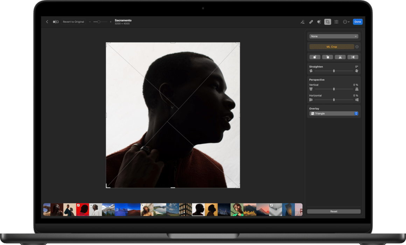Screen dimensions: 406x245
Task: Open the Adjust sliders panel
Action: click(336, 22)
